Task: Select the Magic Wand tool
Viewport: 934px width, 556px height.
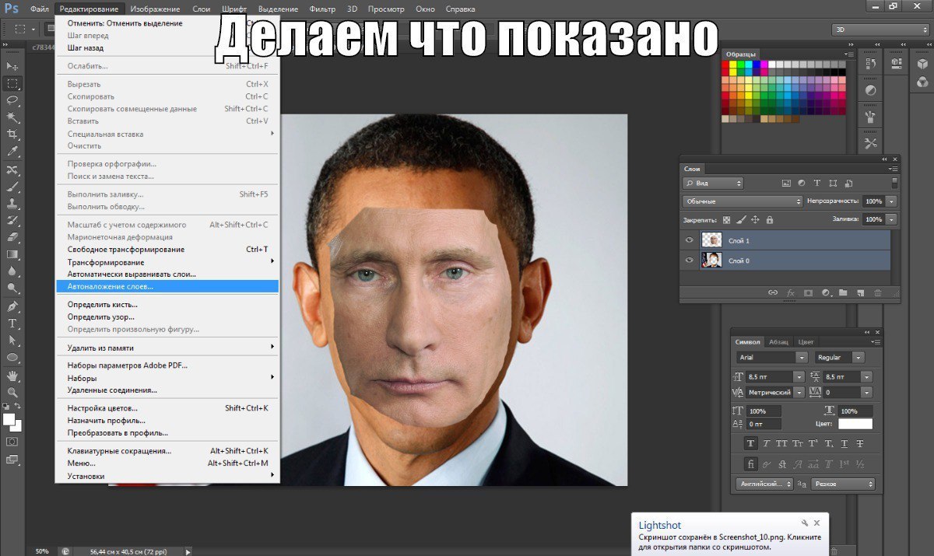Action: point(12,117)
